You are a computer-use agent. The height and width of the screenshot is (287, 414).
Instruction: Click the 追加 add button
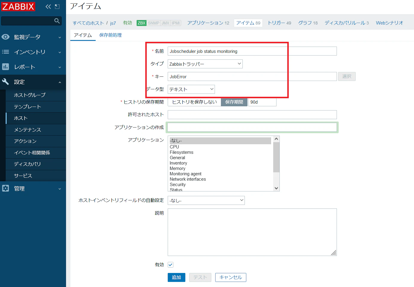point(176,277)
